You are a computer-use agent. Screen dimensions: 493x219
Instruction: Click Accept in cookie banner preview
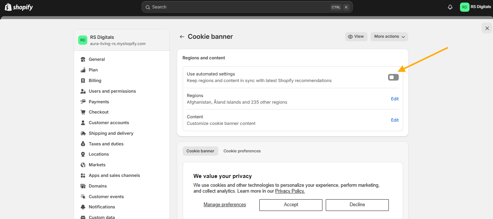(291, 205)
